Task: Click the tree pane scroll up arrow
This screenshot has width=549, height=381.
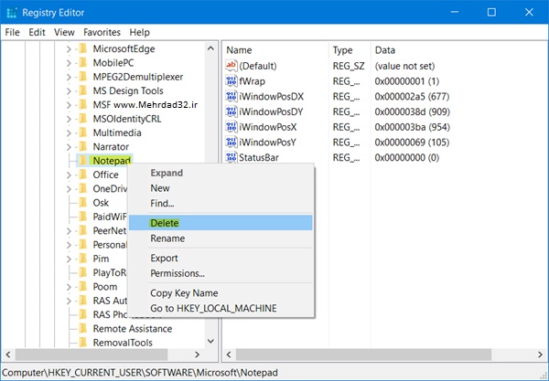Action: (210, 48)
